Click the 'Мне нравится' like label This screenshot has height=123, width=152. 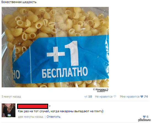point(130,97)
